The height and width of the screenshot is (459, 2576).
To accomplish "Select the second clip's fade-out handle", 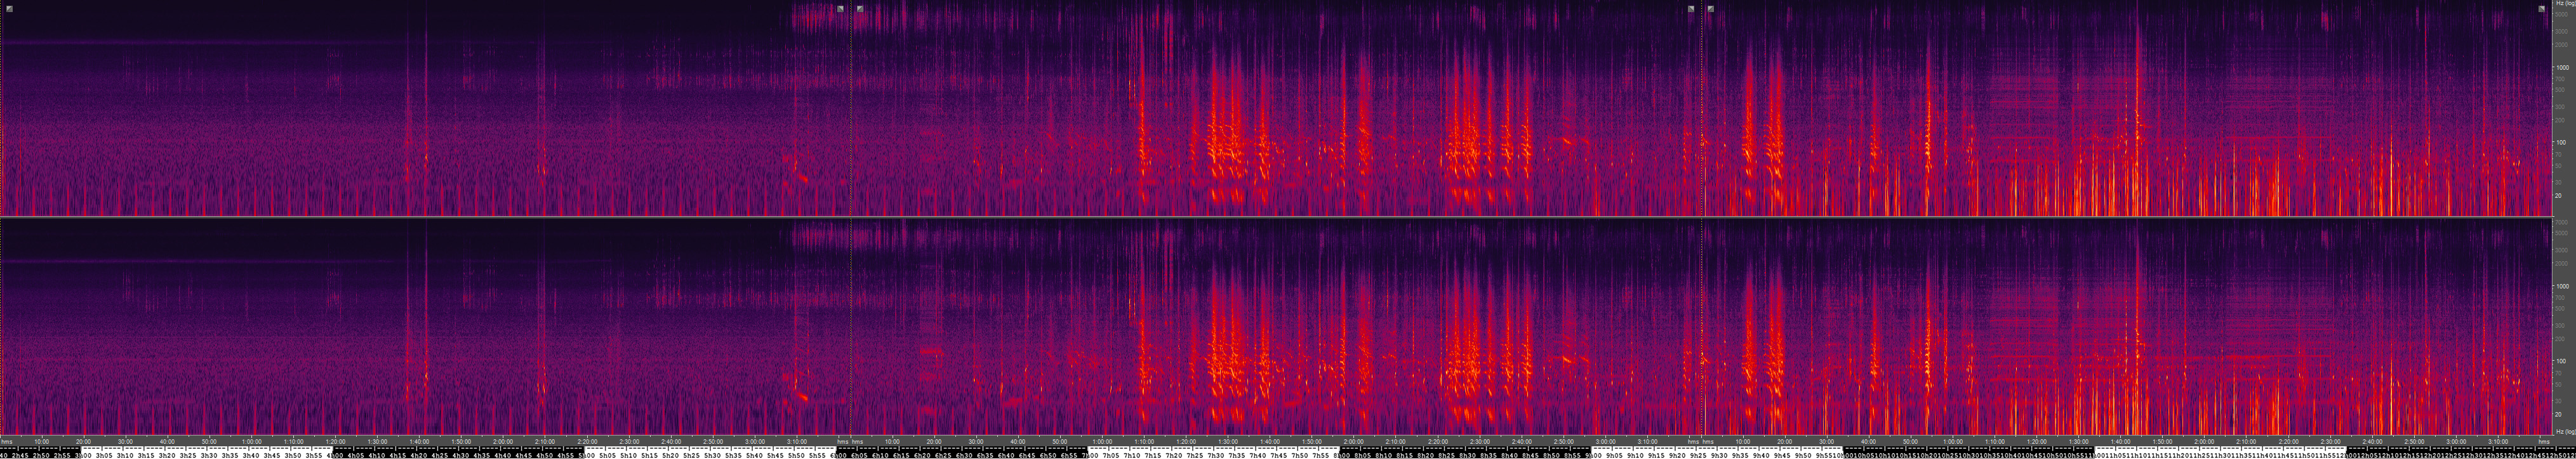I will (1691, 9).
